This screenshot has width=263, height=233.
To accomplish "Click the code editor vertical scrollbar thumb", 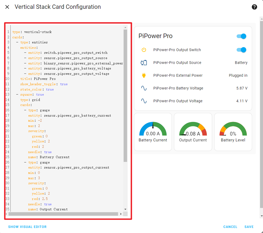I will point(125,96).
